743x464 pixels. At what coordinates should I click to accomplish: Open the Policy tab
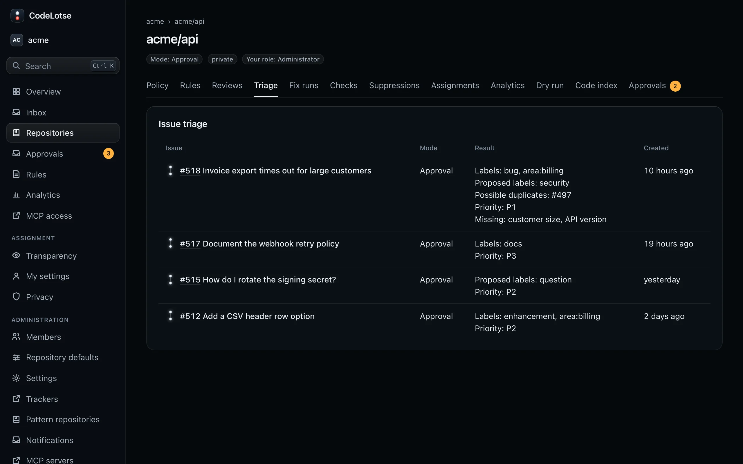[x=157, y=85]
